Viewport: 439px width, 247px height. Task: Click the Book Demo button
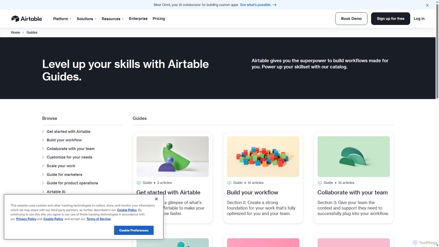click(x=351, y=19)
